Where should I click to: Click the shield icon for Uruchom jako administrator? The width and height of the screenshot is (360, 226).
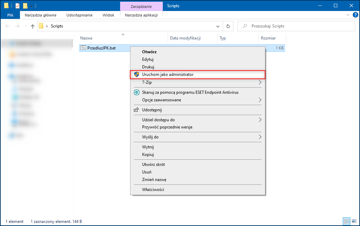[x=136, y=75]
